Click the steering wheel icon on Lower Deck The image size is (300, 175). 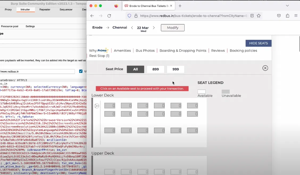coord(97,106)
